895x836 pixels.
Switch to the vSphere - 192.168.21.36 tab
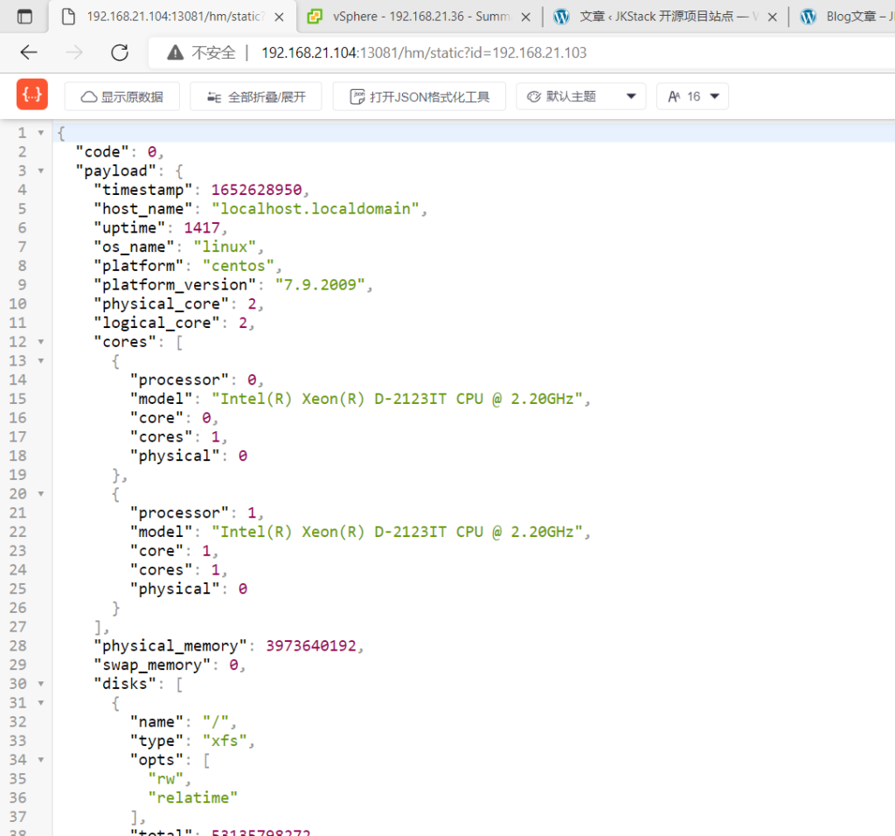[x=420, y=17]
